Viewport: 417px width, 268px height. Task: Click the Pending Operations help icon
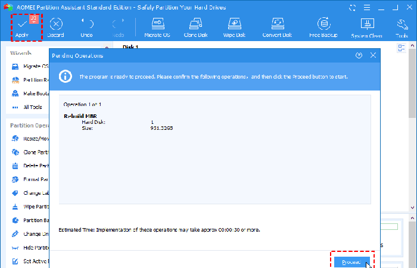[x=359, y=55]
